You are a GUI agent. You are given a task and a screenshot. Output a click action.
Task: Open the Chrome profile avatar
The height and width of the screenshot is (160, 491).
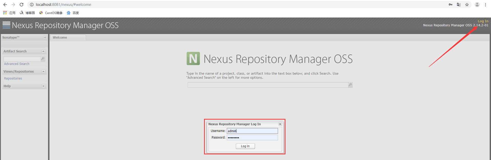(477, 5)
